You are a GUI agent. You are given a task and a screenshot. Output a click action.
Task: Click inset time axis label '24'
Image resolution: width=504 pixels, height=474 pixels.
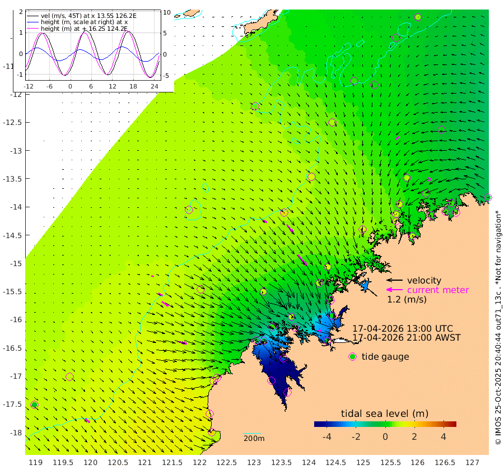point(155,86)
